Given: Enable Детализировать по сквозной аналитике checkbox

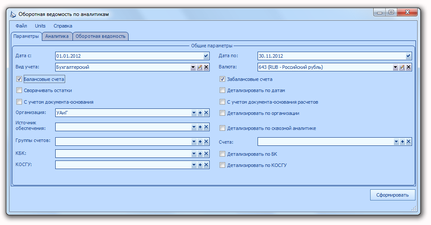Looking at the screenshot, I should point(222,128).
